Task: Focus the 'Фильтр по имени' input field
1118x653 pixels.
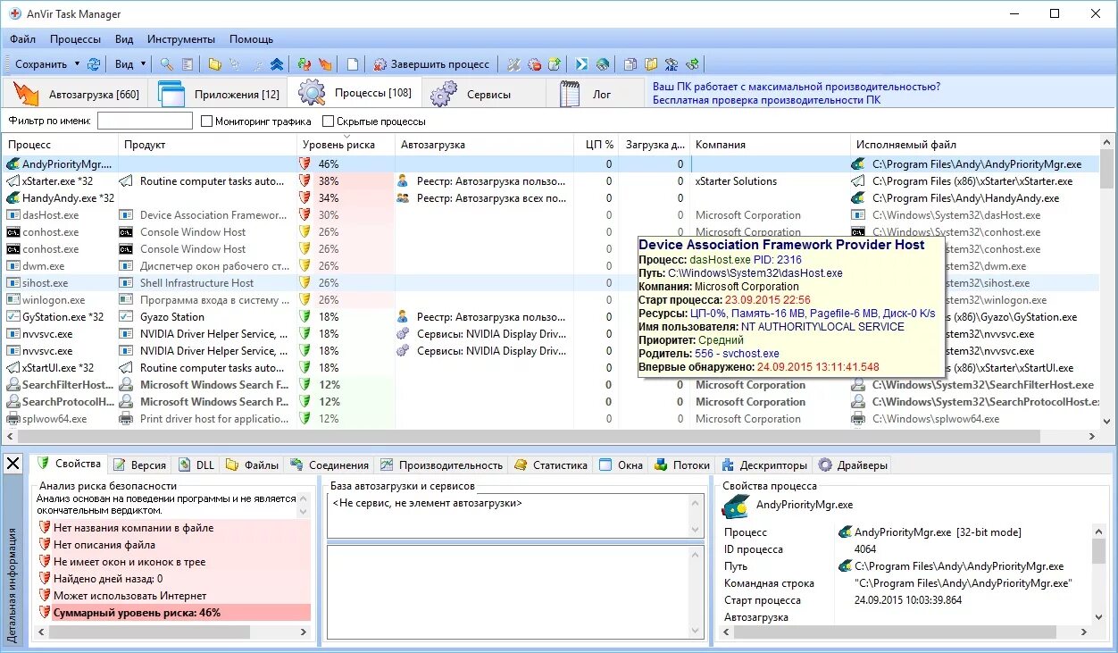Action: [145, 121]
